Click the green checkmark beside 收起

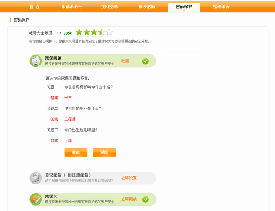(146, 61)
